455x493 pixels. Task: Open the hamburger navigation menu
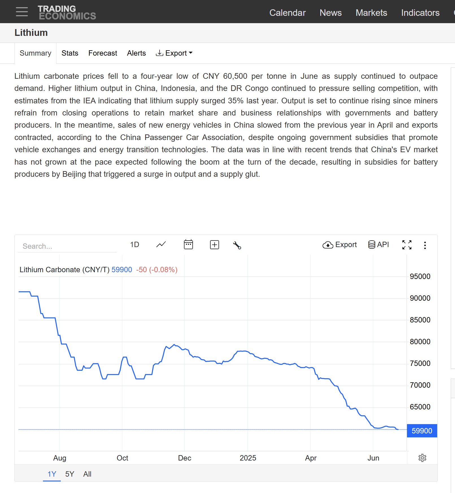tap(22, 12)
